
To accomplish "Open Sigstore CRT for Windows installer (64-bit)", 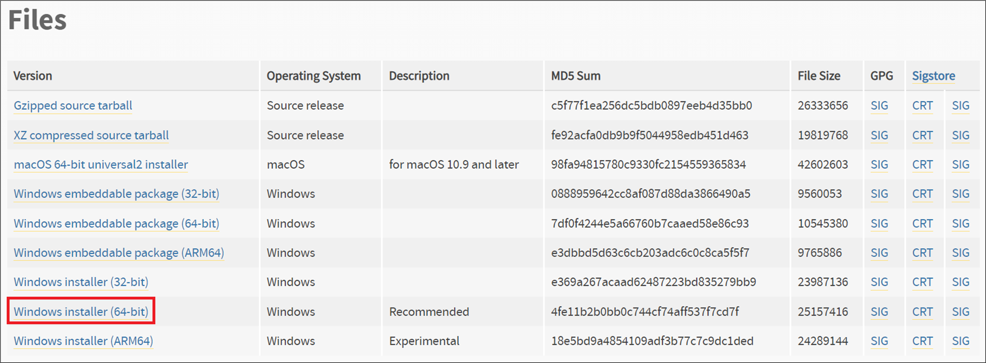I will point(922,312).
